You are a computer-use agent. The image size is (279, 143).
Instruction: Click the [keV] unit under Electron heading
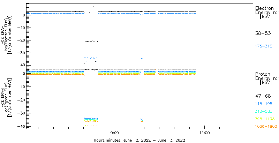(x=266, y=17)
